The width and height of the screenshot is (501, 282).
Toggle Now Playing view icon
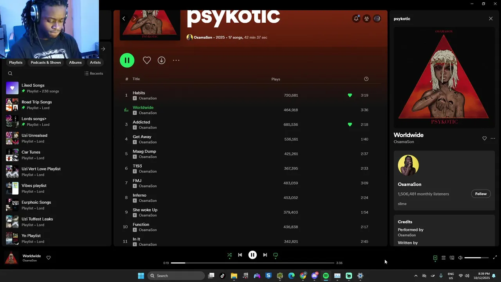click(x=435, y=258)
